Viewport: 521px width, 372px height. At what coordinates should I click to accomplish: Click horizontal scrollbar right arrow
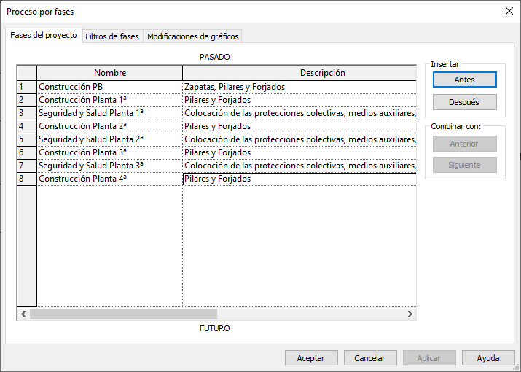(x=410, y=314)
